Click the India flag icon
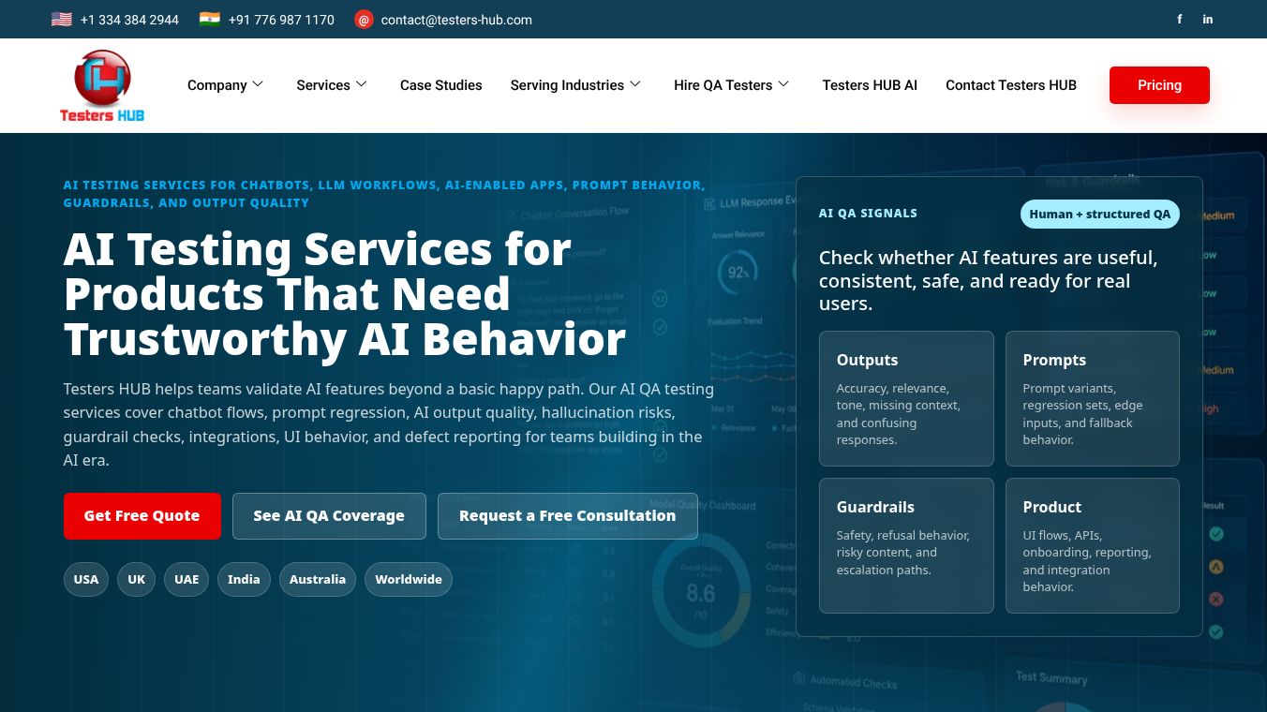Image resolution: width=1267 pixels, height=712 pixels. pos(210,19)
